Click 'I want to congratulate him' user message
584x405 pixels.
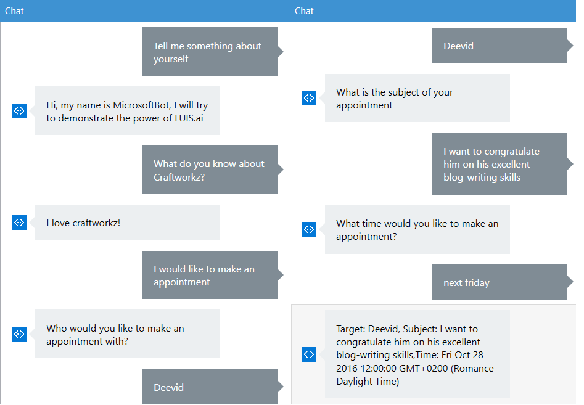point(500,164)
